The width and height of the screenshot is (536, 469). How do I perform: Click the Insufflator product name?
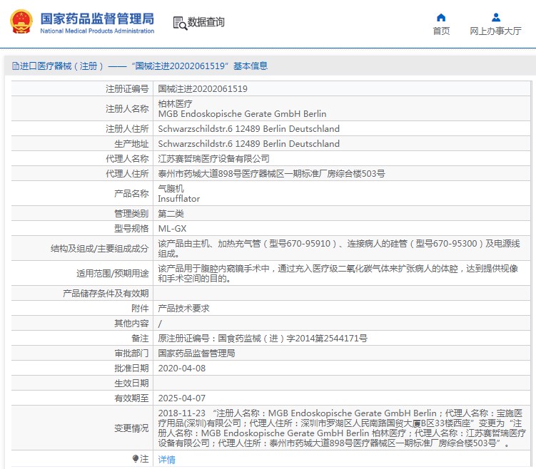pyautogui.click(x=178, y=199)
